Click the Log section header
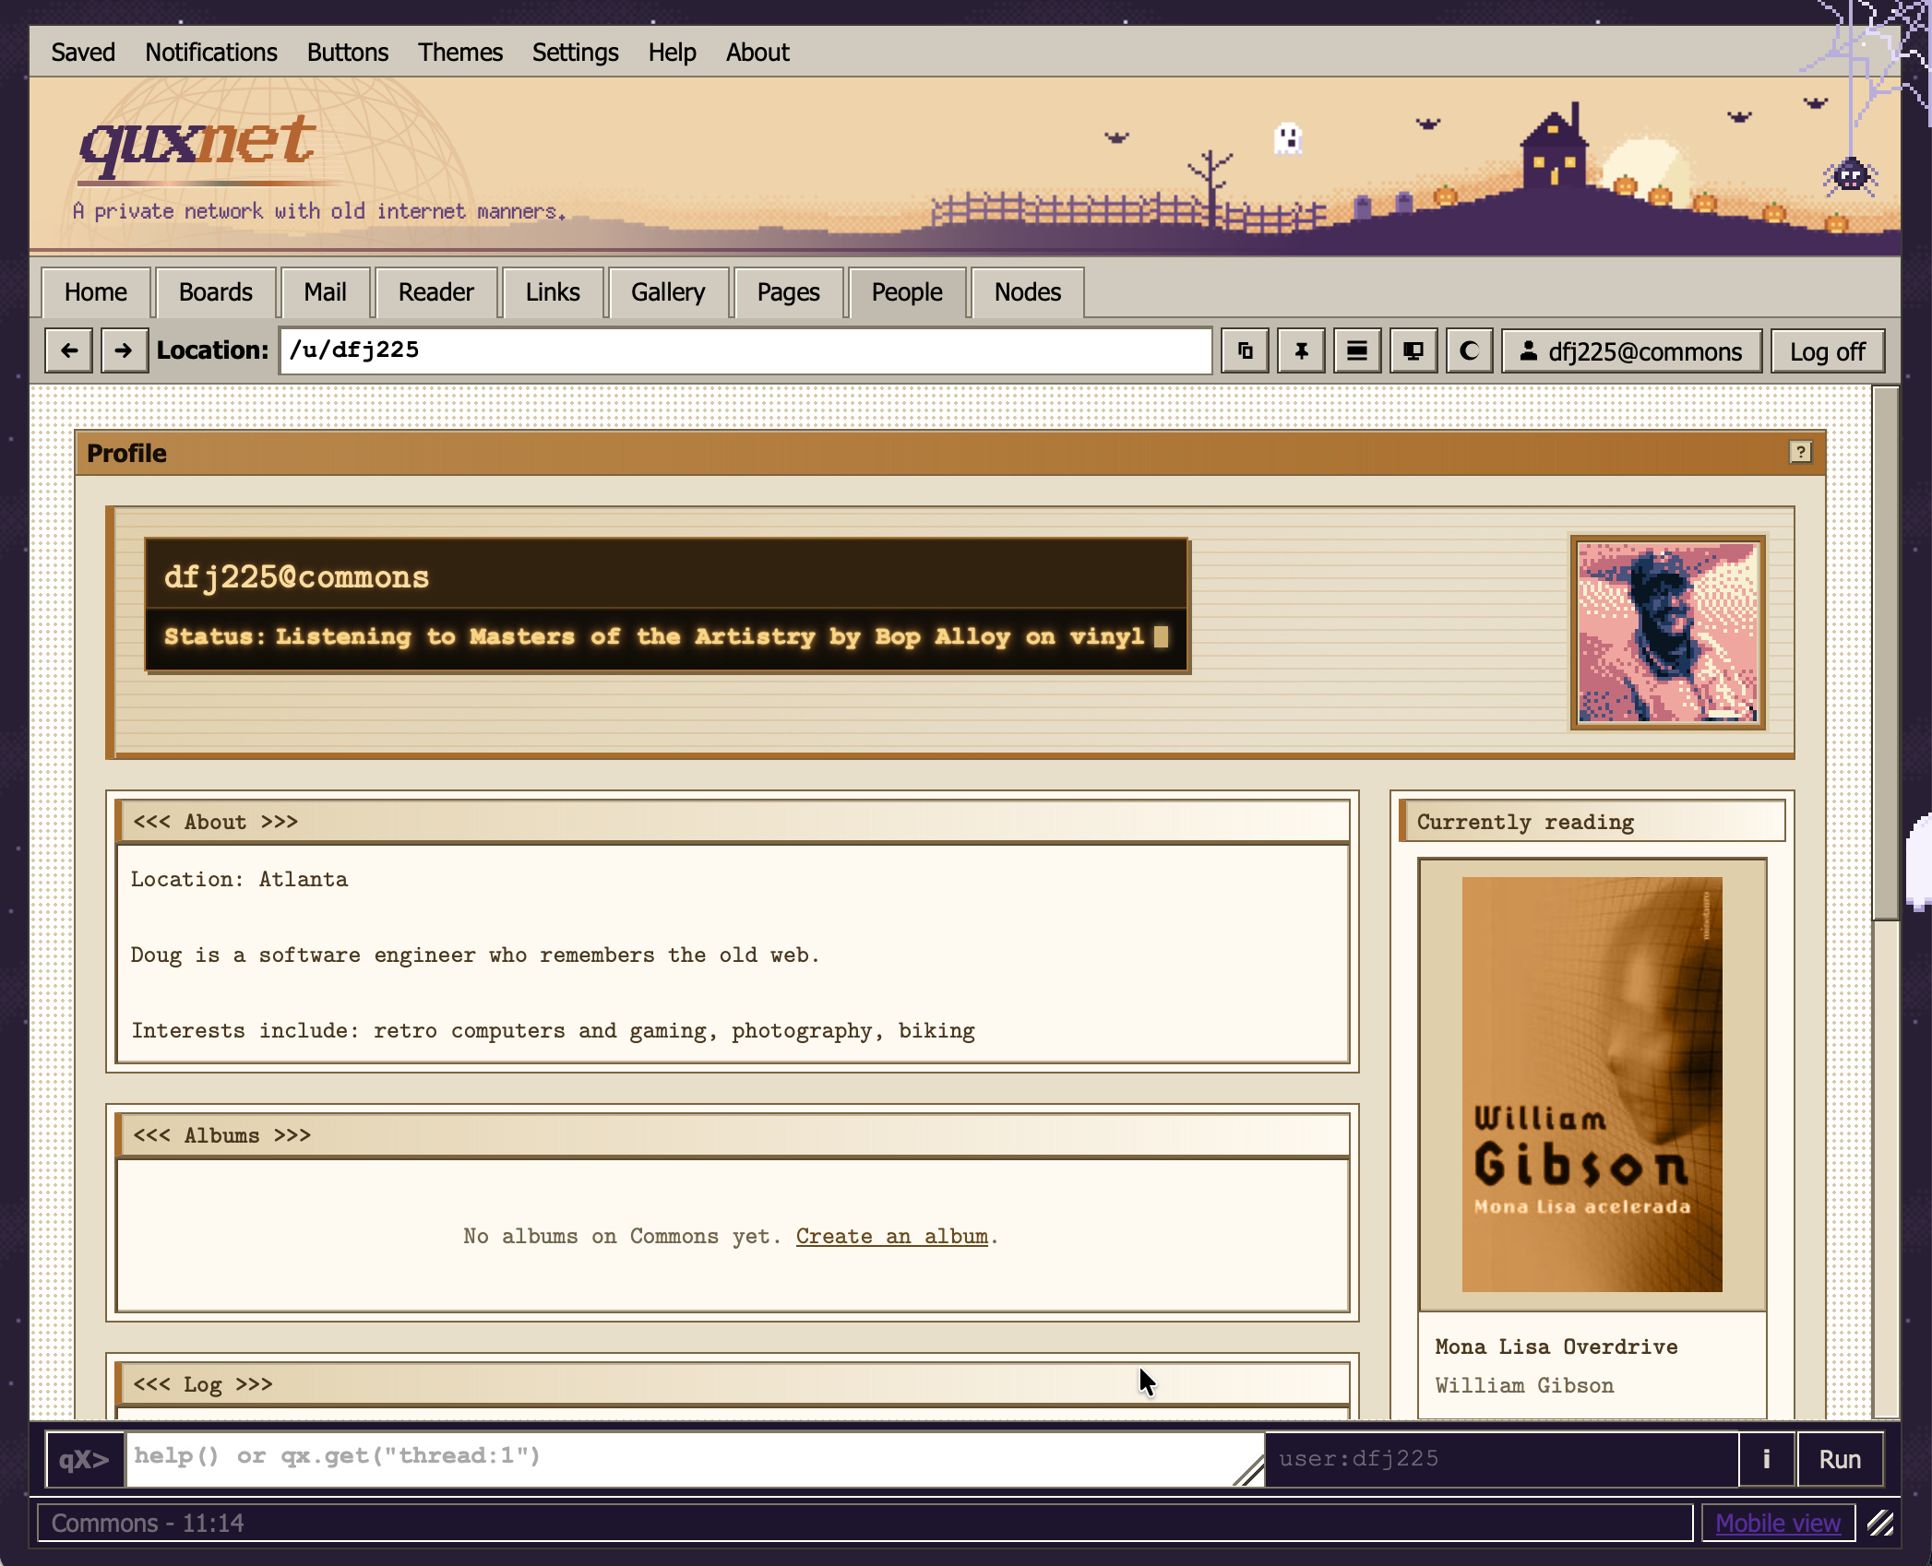This screenshot has height=1566, width=1932. pos(733,1384)
